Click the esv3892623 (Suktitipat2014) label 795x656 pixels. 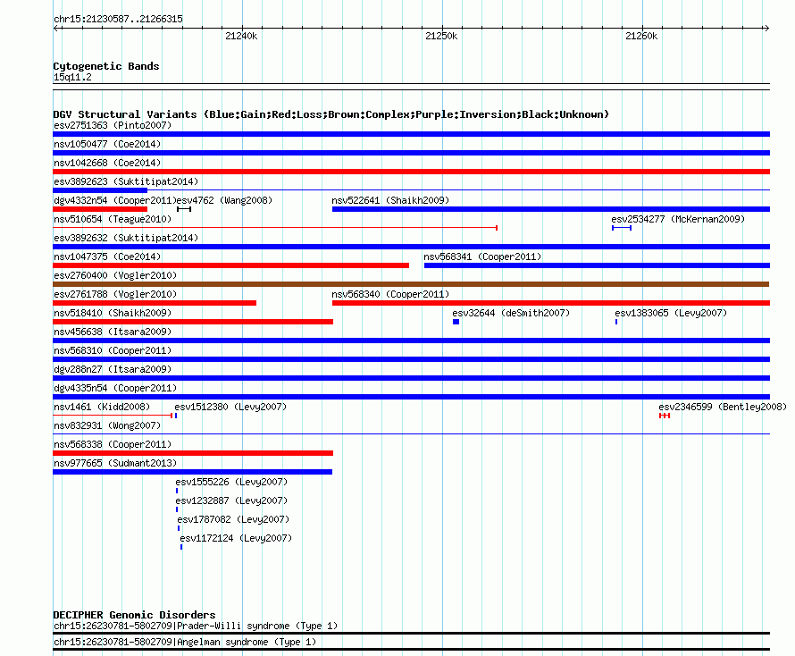click(x=126, y=181)
